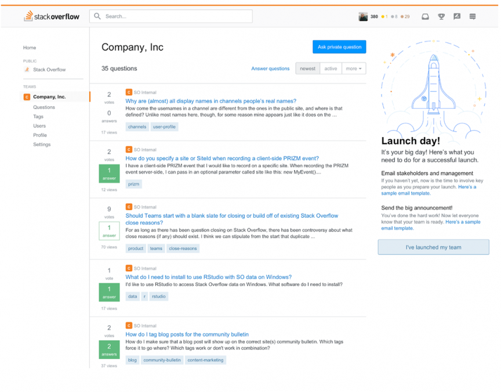Click the close-reasons tag
Viewport: 501px width, 392px height.
pos(183,249)
